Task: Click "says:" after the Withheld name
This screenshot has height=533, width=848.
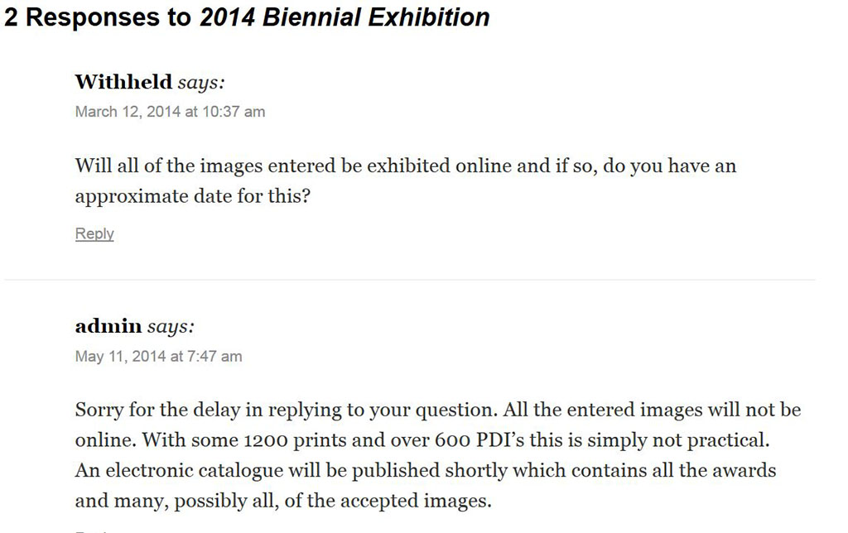Action: tap(201, 83)
